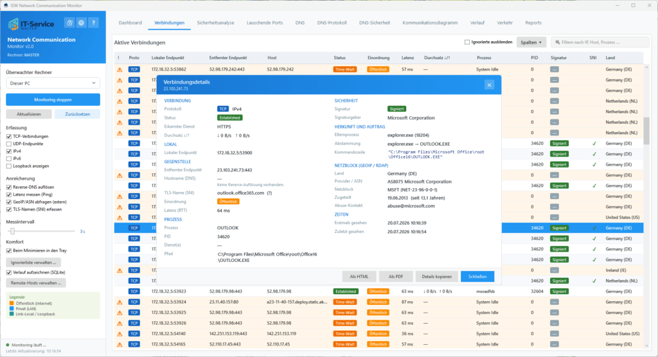Click the search icon in the filter field
Screen dimensions: 658x357
[558, 42]
